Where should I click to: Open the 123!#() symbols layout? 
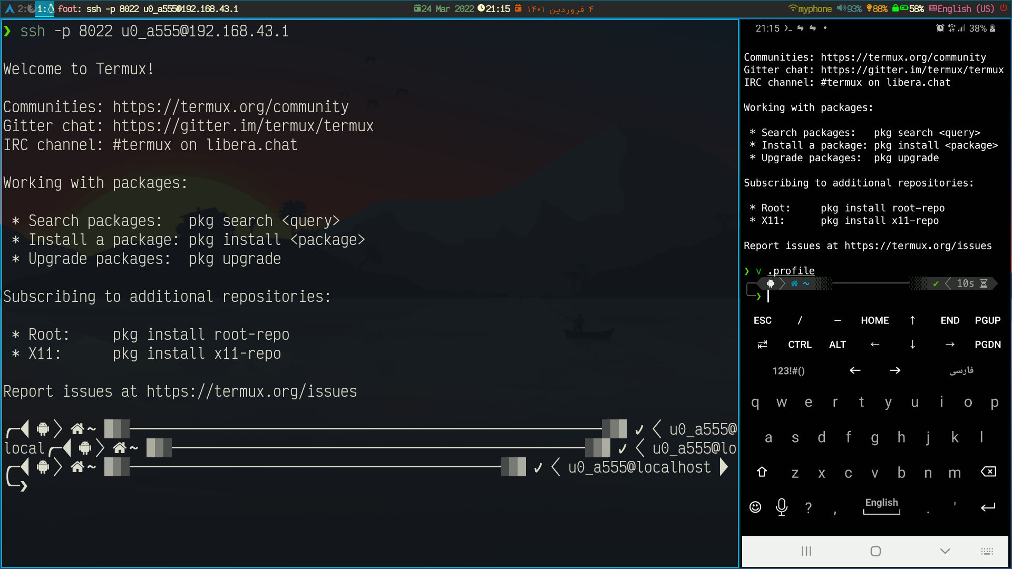(x=788, y=371)
